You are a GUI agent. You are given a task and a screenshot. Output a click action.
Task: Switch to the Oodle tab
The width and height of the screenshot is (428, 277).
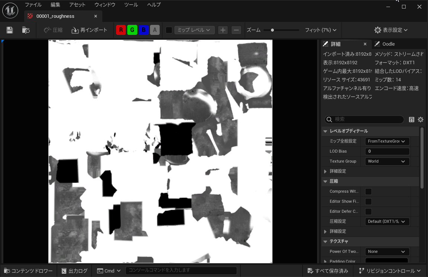click(388, 44)
